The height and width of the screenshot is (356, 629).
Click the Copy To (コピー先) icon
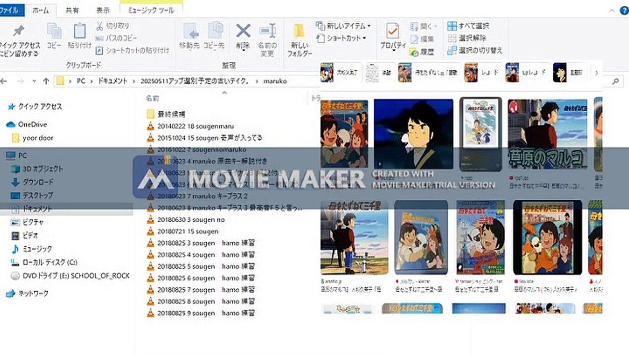pos(214,36)
